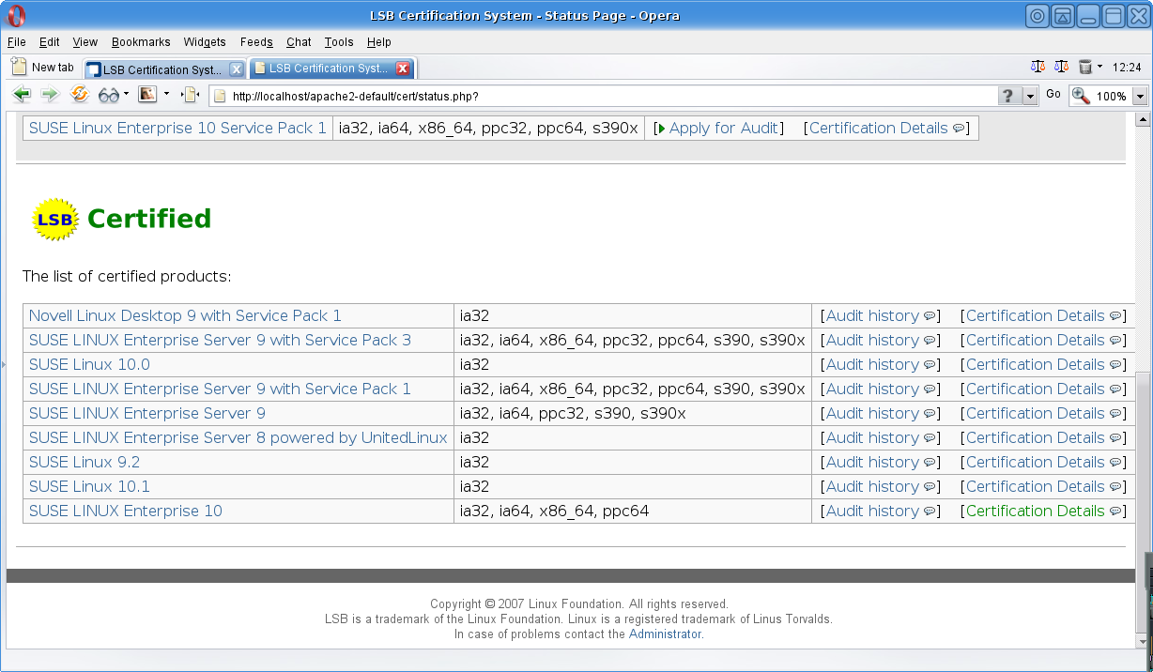This screenshot has width=1153, height=672.
Task: Click the magnifier zoom icon
Action: click(1081, 96)
